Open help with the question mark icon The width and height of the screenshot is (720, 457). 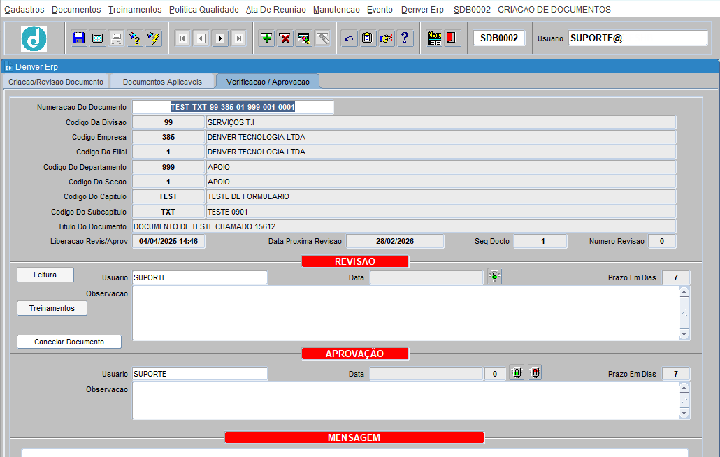(405, 38)
